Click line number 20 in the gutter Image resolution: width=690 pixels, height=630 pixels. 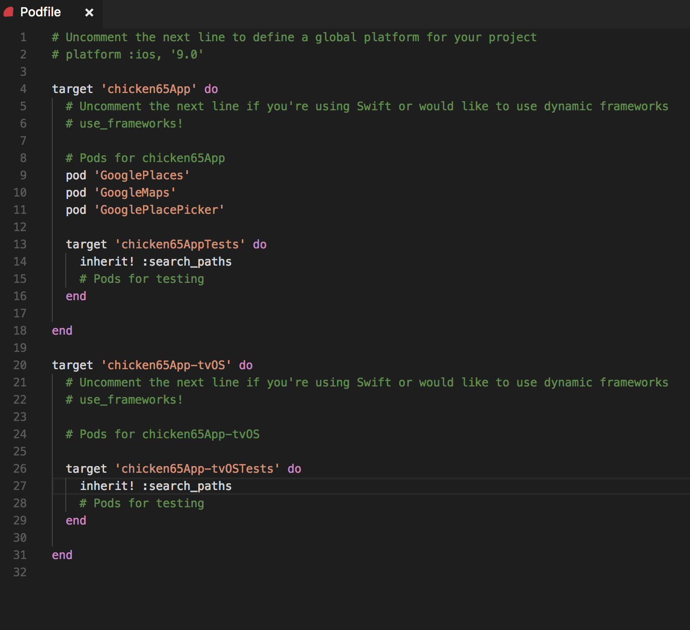[20, 365]
